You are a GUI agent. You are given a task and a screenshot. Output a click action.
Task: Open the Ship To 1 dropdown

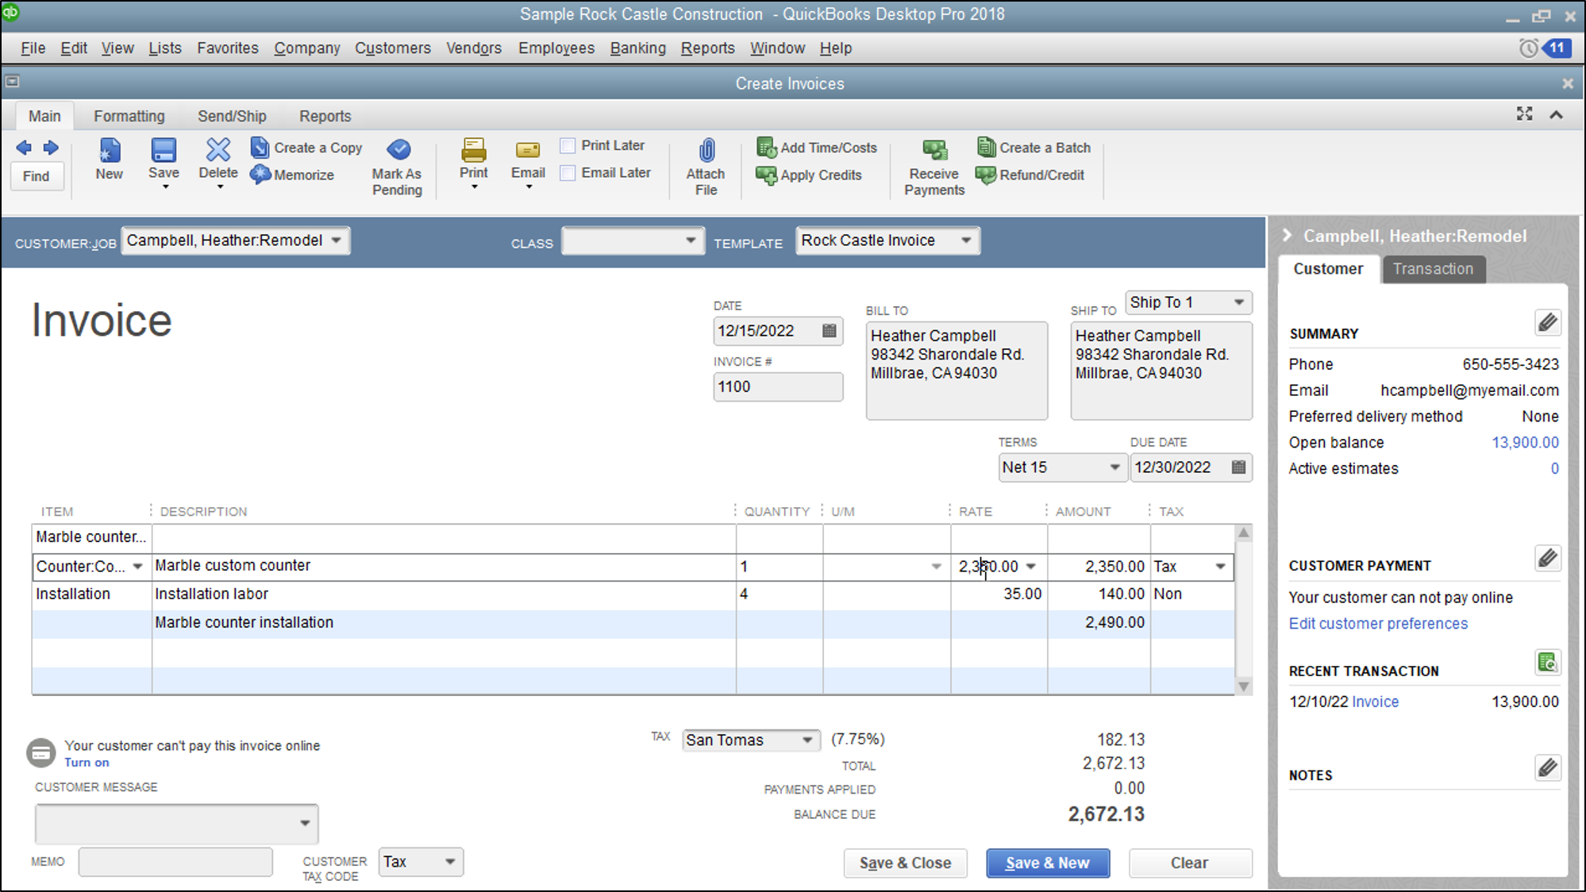[x=1238, y=302]
